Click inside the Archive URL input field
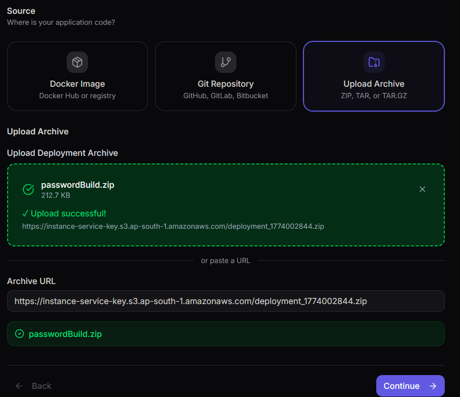 (225, 301)
